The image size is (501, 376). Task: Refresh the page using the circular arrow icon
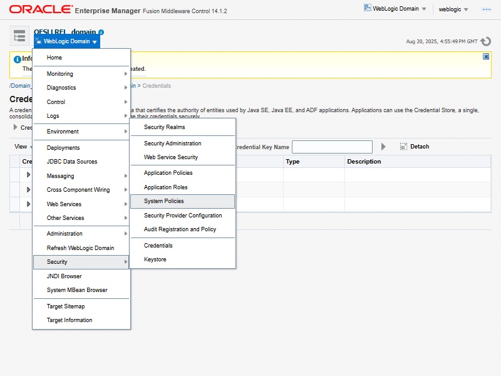pyautogui.click(x=486, y=41)
